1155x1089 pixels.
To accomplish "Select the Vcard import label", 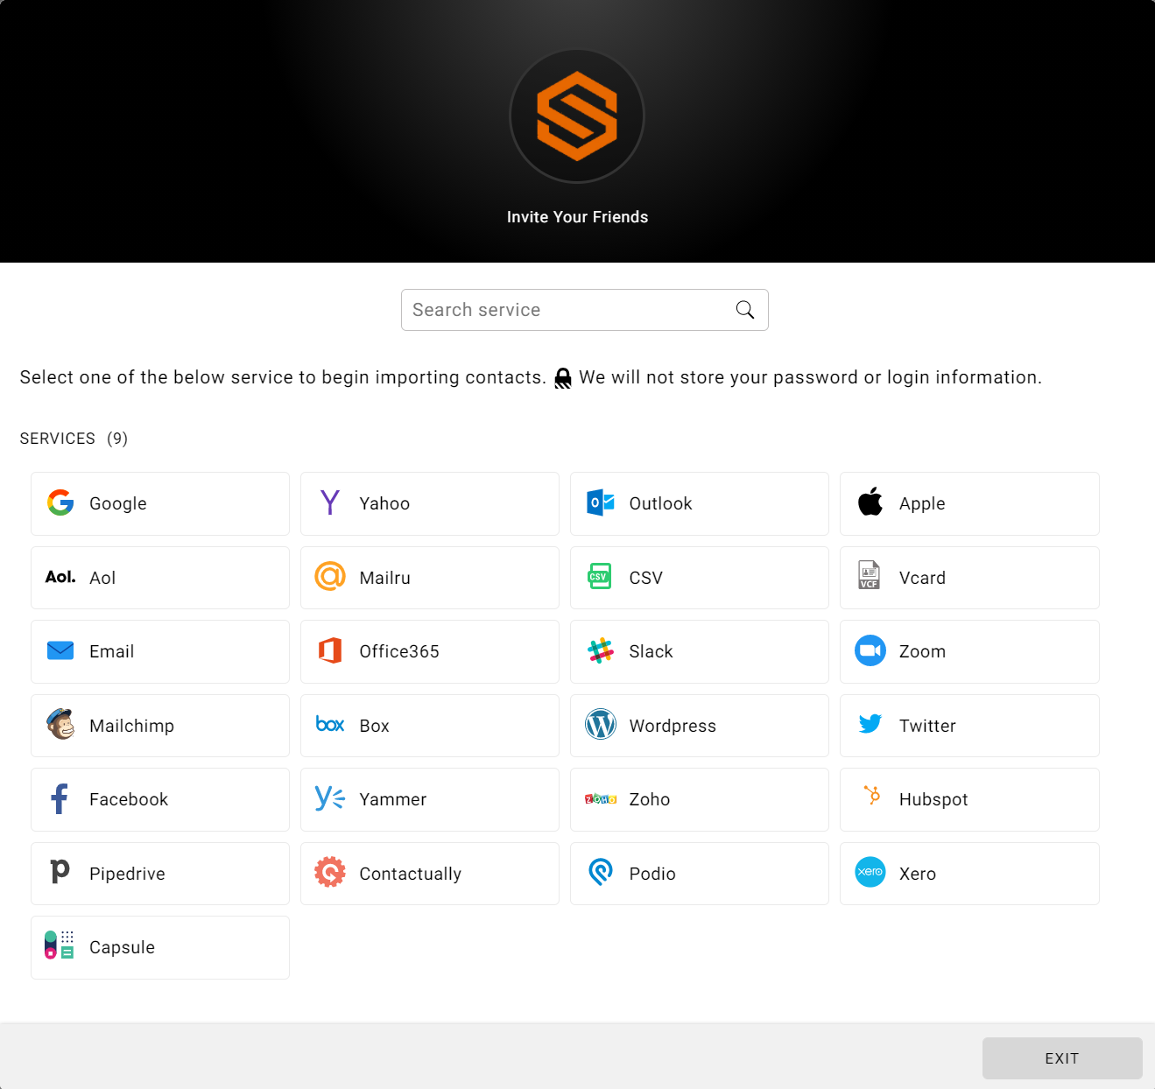I will click(x=922, y=578).
